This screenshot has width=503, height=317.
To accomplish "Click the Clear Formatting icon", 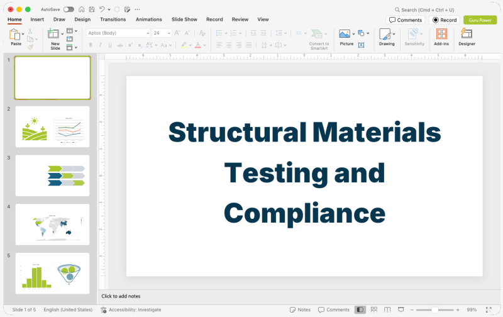I will pyautogui.click(x=202, y=33).
